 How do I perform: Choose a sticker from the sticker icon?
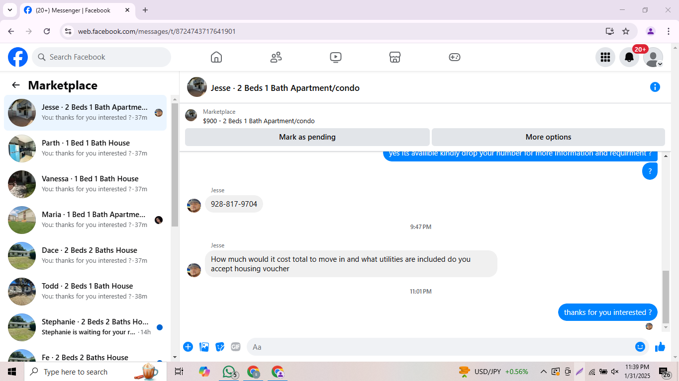pyautogui.click(x=220, y=347)
